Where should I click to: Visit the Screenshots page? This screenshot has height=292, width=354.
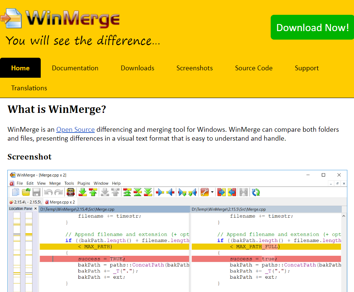coord(194,68)
